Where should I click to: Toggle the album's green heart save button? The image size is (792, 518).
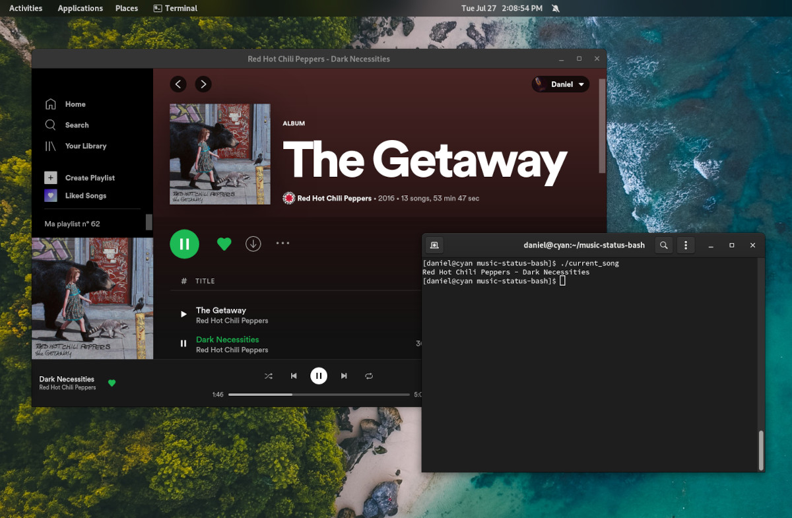[x=224, y=244]
